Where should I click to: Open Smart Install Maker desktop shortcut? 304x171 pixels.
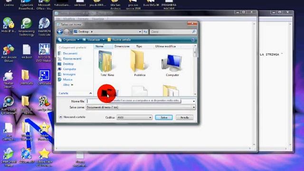(9, 157)
